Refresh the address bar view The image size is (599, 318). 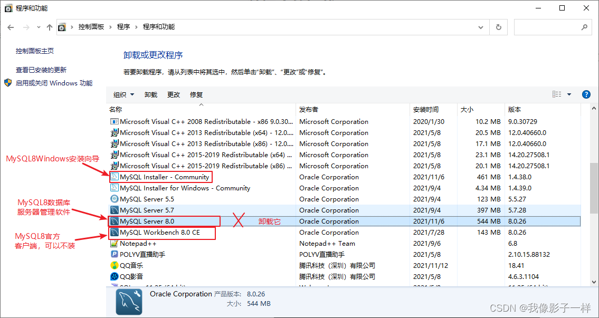[499, 27]
